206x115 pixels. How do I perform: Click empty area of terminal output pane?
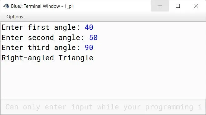coord(103,80)
